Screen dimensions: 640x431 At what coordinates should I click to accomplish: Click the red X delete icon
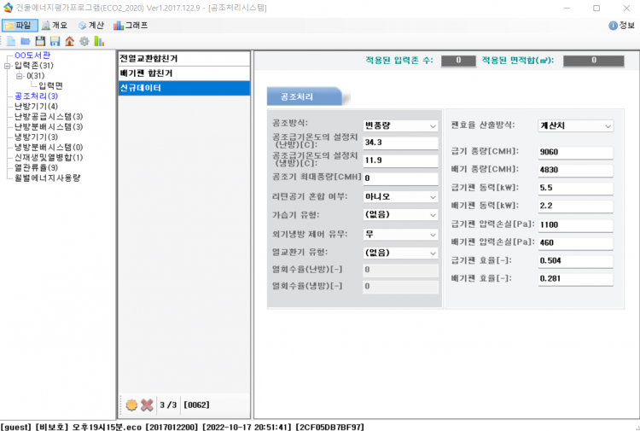point(147,405)
